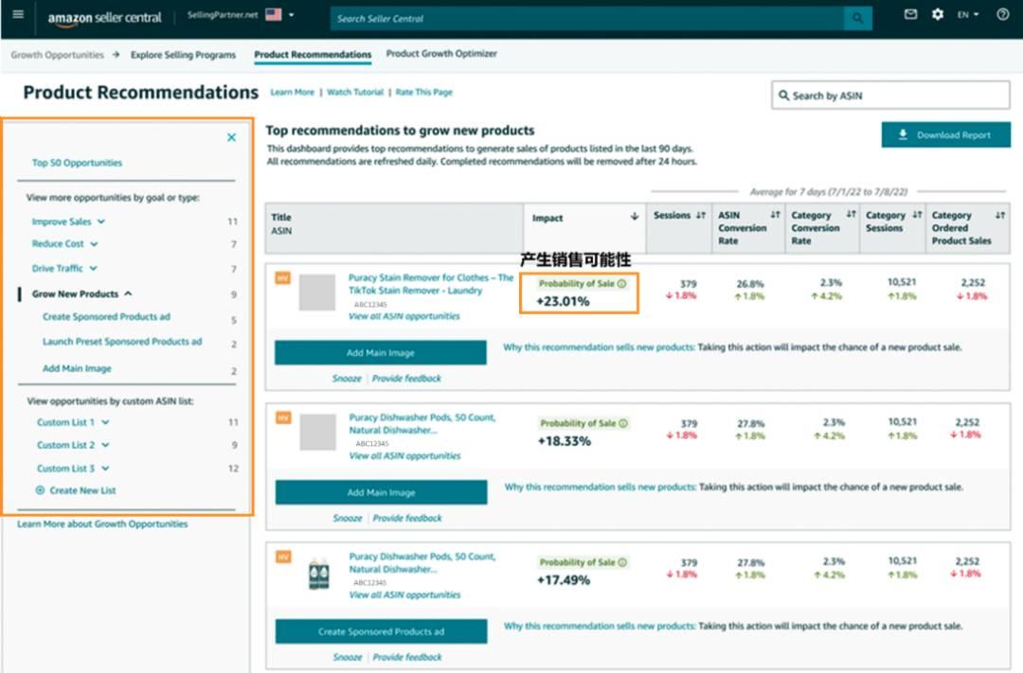Snooze the +18.33% Dishwasher Pods recommendation

347,518
